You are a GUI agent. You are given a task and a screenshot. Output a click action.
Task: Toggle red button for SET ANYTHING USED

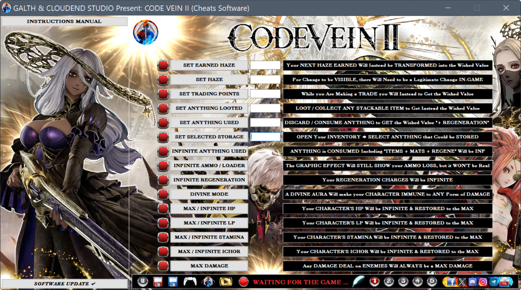tap(163, 123)
